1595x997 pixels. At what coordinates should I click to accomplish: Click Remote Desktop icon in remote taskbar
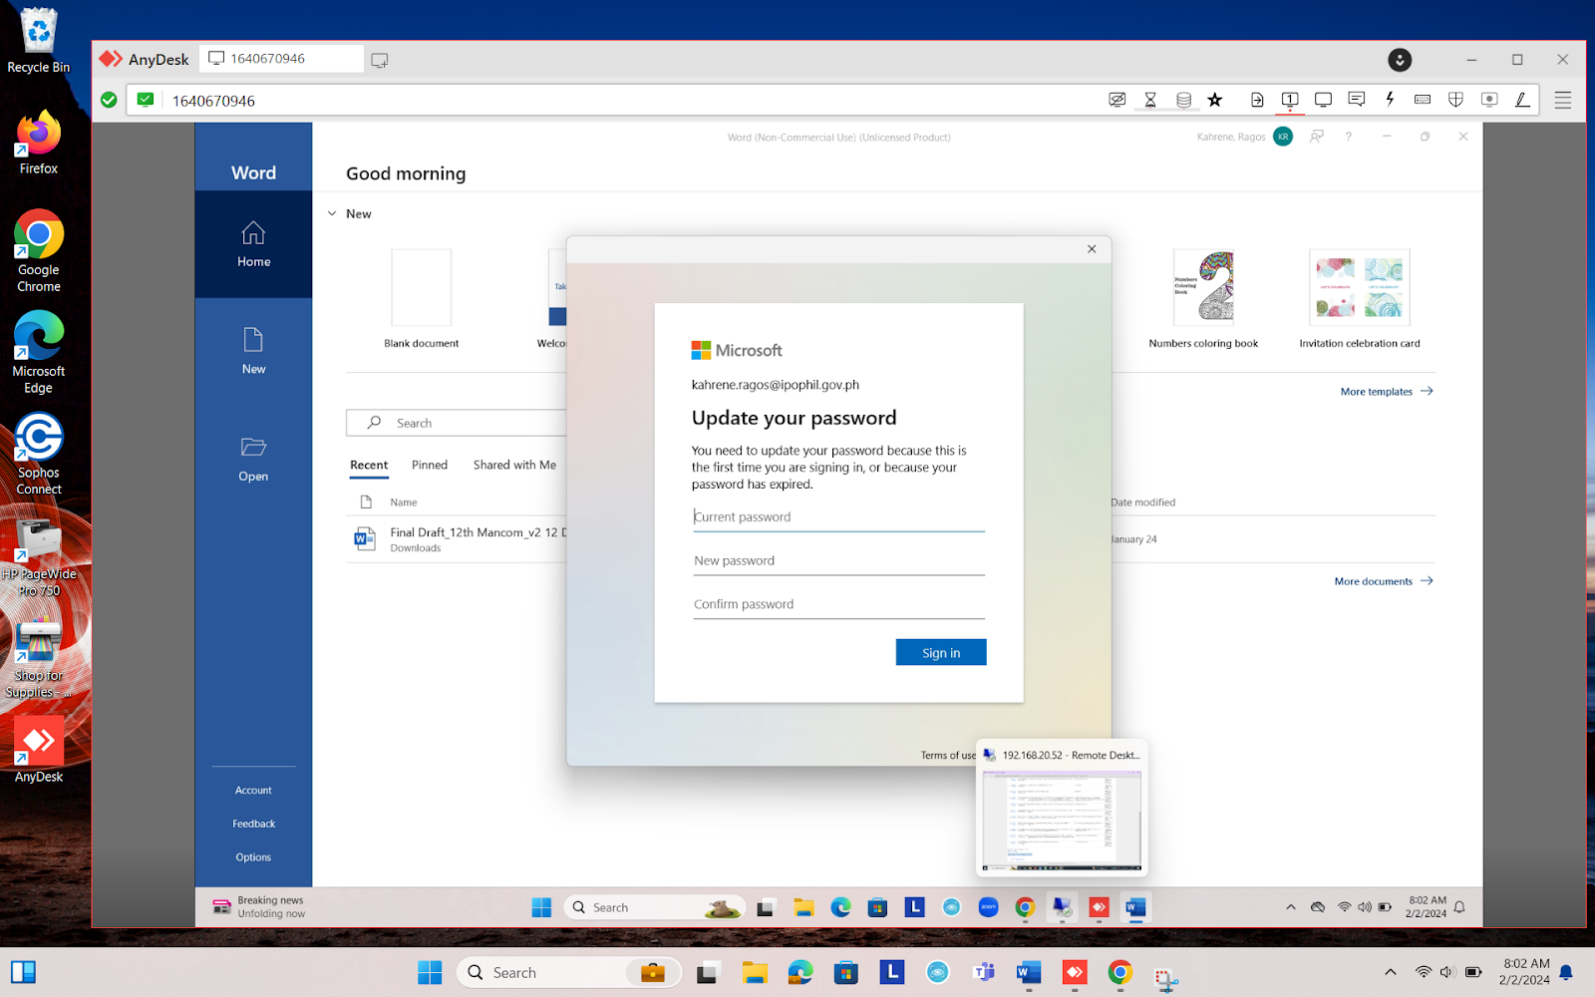tap(1062, 907)
